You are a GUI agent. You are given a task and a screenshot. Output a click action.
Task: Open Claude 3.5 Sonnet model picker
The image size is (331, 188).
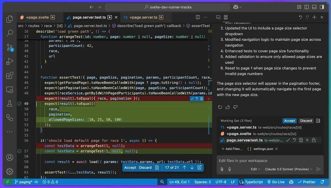(x=289, y=169)
